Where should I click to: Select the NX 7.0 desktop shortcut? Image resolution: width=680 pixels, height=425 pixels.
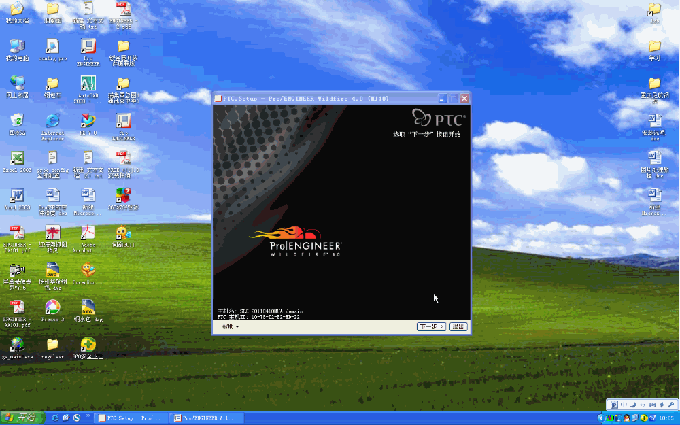pyautogui.click(x=88, y=125)
